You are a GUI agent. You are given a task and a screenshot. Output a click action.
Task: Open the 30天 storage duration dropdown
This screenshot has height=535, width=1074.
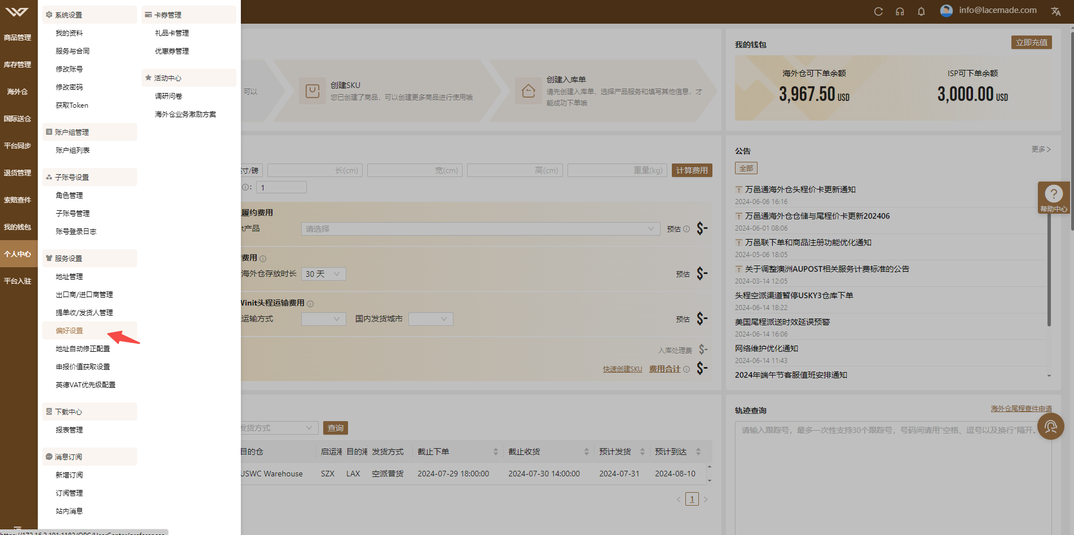pos(324,274)
